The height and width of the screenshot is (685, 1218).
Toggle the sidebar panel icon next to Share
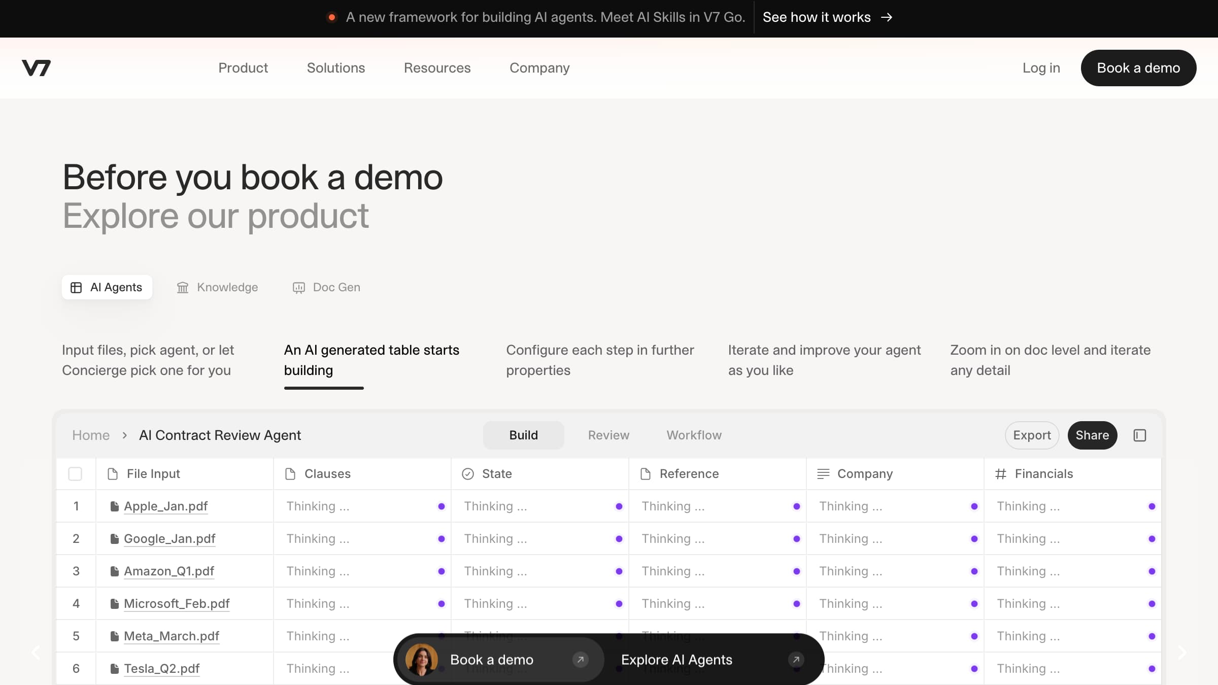click(1139, 435)
